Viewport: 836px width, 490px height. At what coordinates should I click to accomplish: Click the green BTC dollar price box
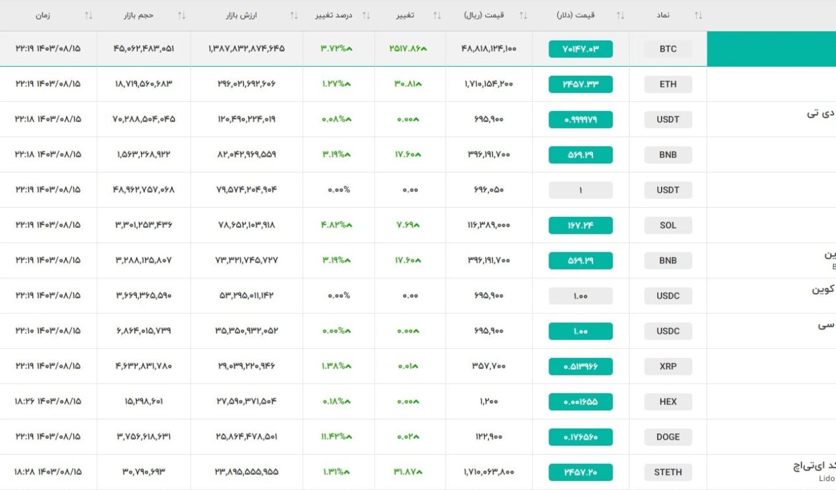point(581,49)
